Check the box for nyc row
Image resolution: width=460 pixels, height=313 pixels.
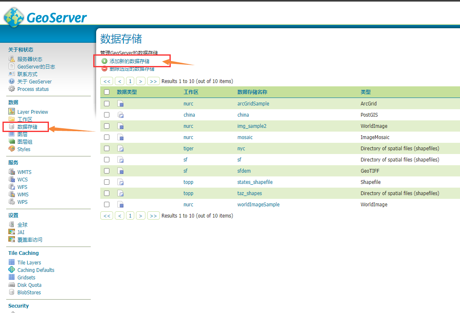(107, 149)
